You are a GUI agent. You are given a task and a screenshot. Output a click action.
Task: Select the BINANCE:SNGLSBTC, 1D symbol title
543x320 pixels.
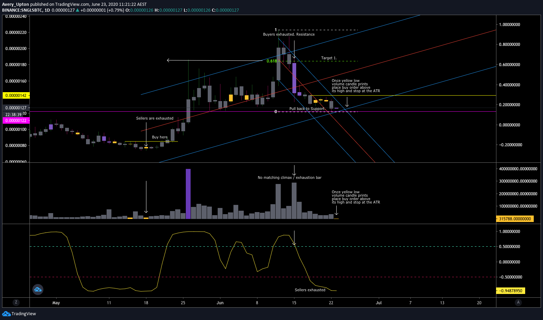[26, 10]
